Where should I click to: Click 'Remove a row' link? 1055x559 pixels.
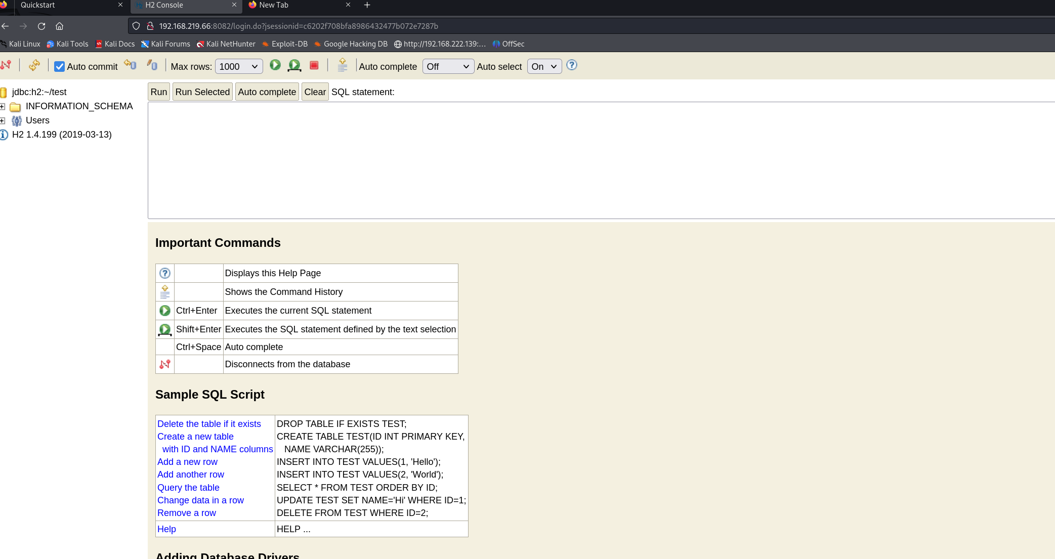coord(187,513)
